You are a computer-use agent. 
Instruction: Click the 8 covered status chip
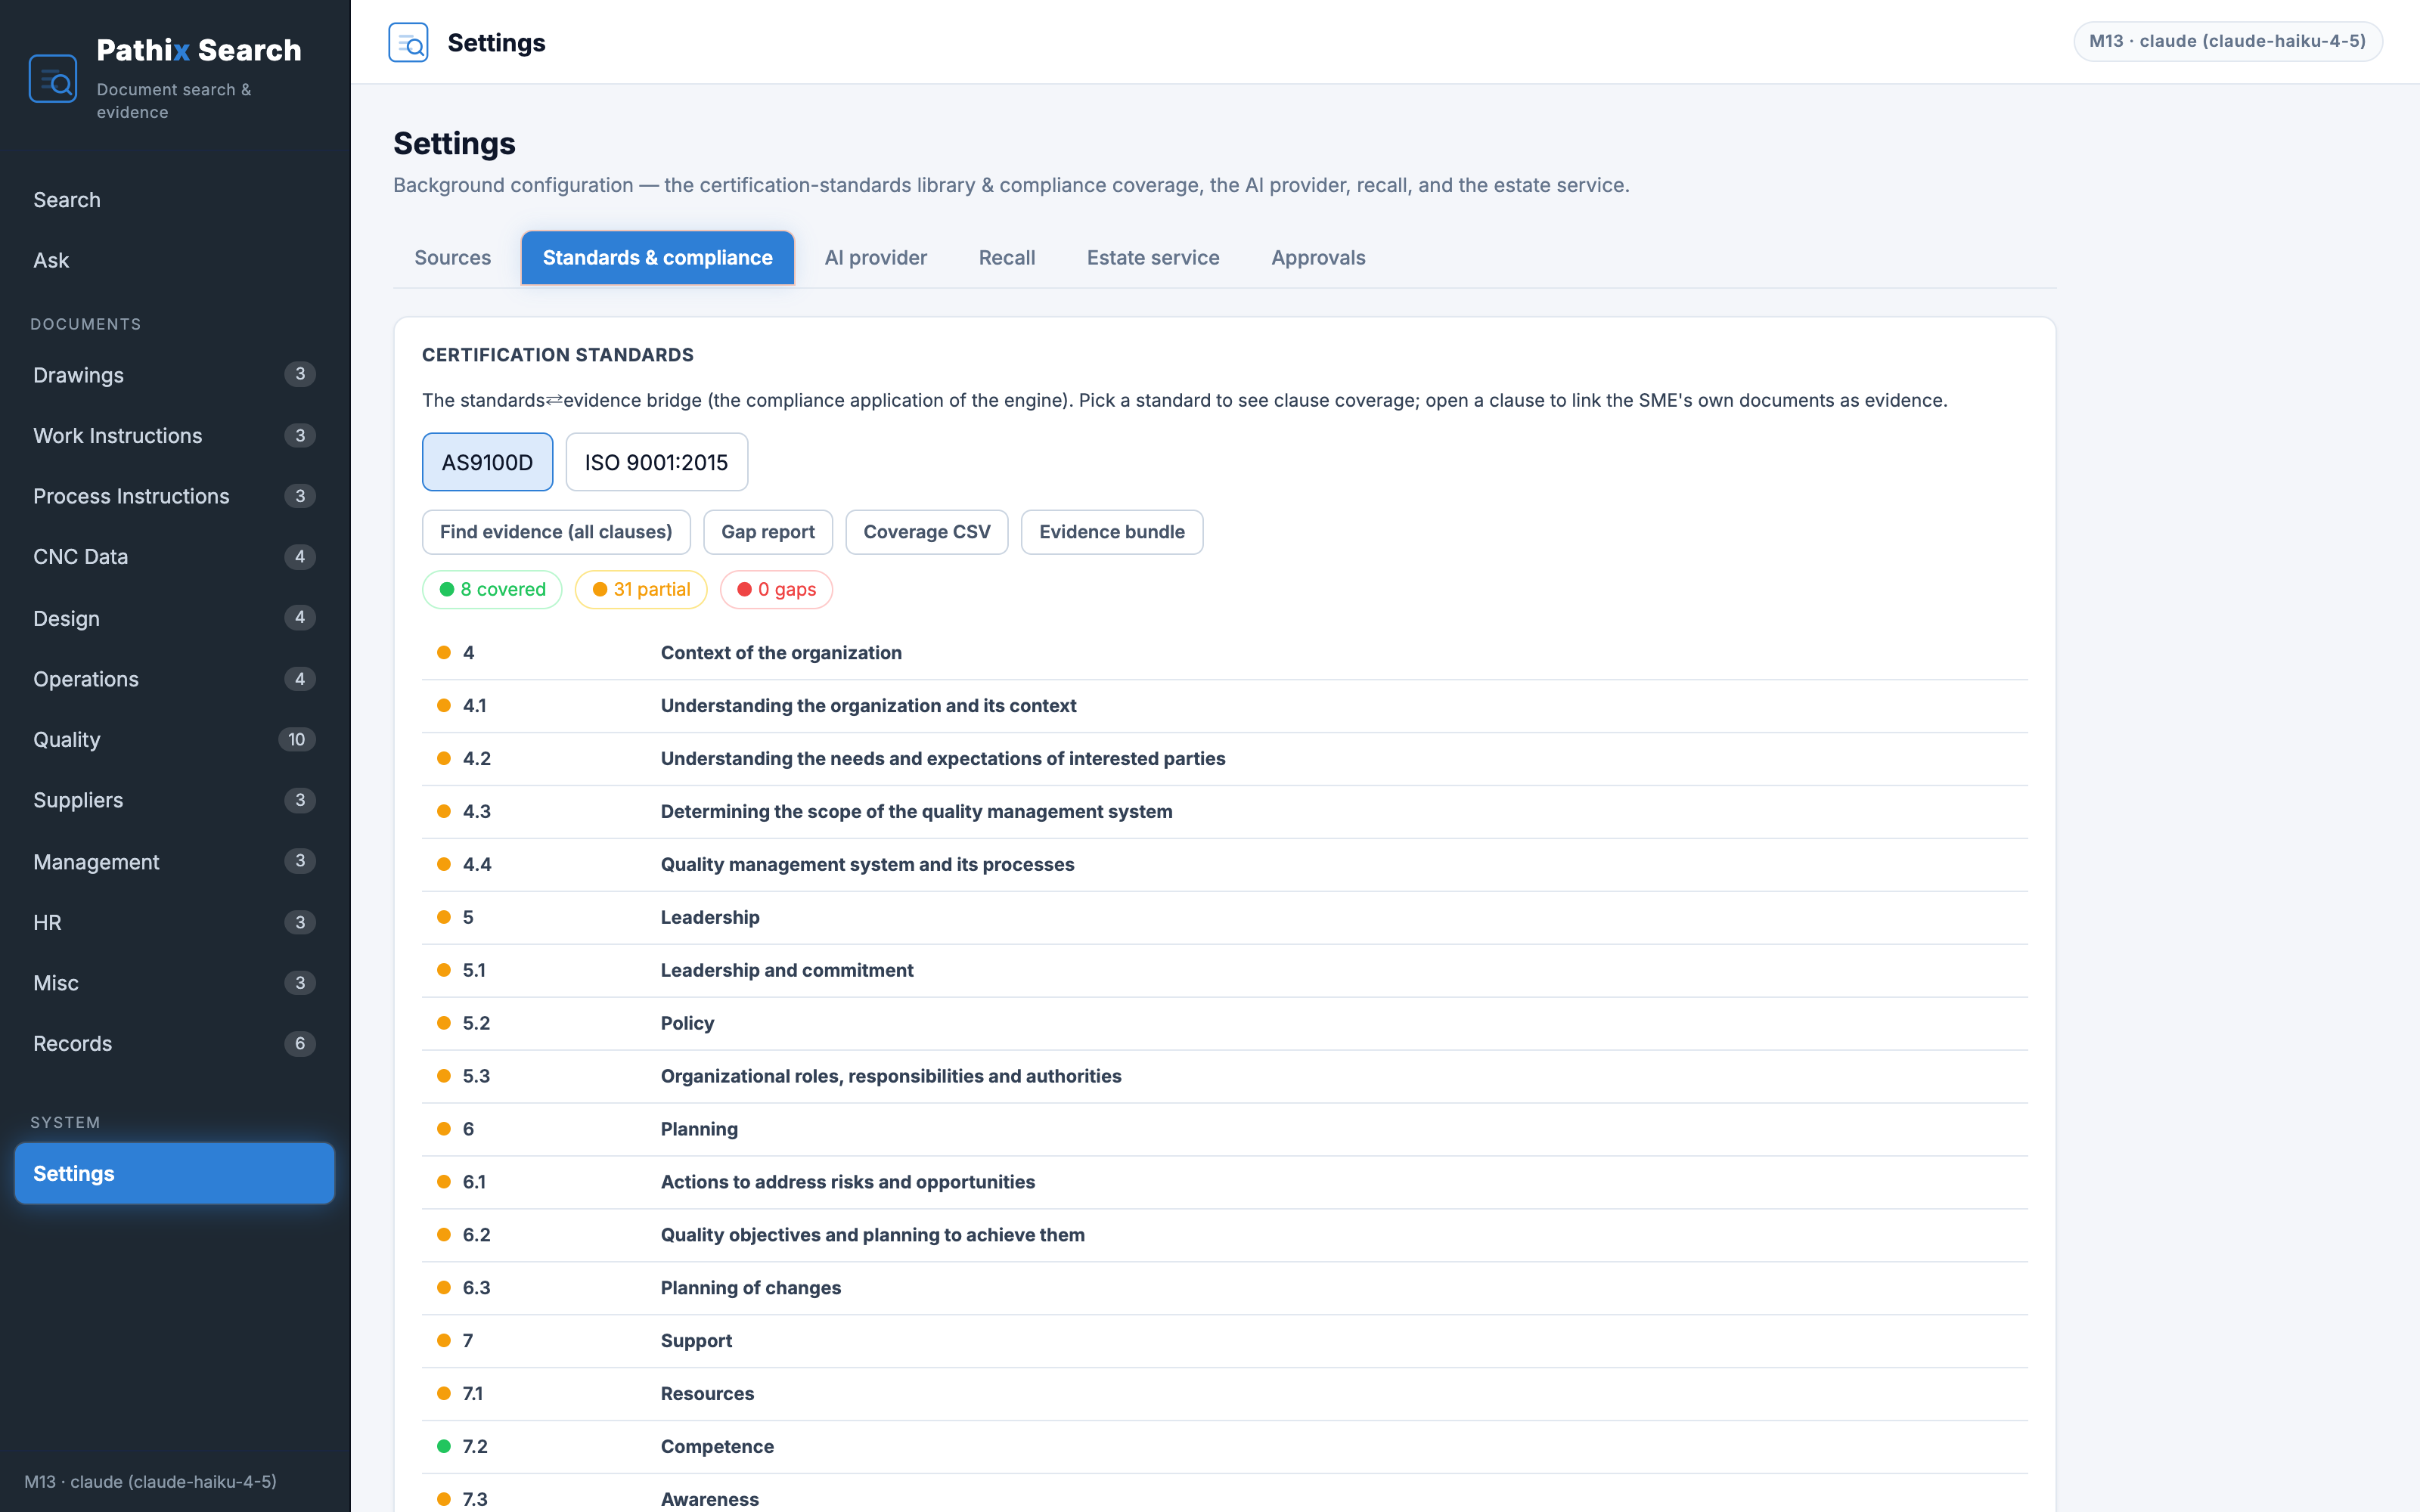[x=492, y=590]
